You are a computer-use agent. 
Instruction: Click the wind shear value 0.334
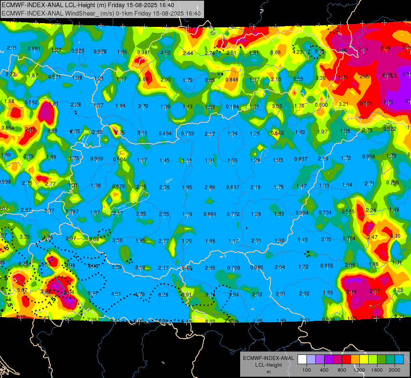pos(325,212)
